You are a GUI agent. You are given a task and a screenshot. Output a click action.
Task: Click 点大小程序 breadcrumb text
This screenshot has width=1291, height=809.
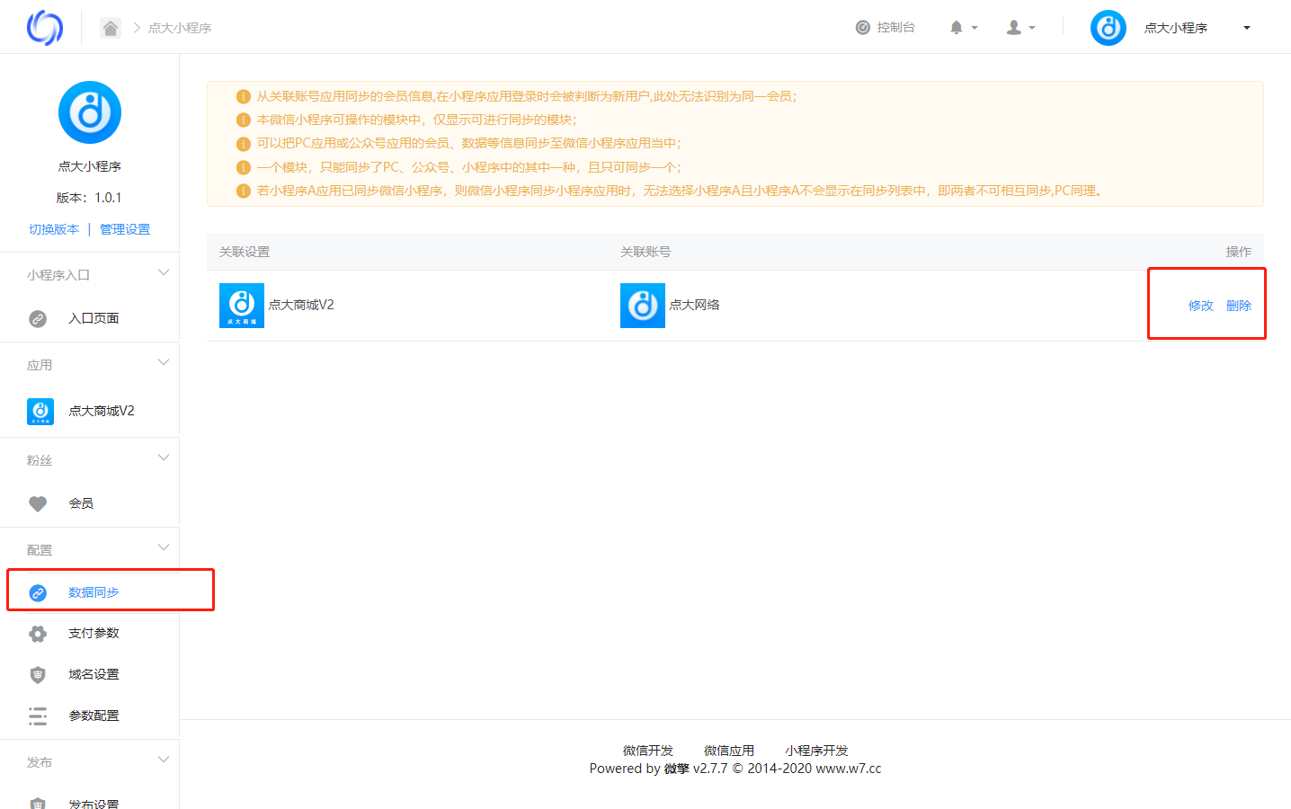tap(180, 28)
